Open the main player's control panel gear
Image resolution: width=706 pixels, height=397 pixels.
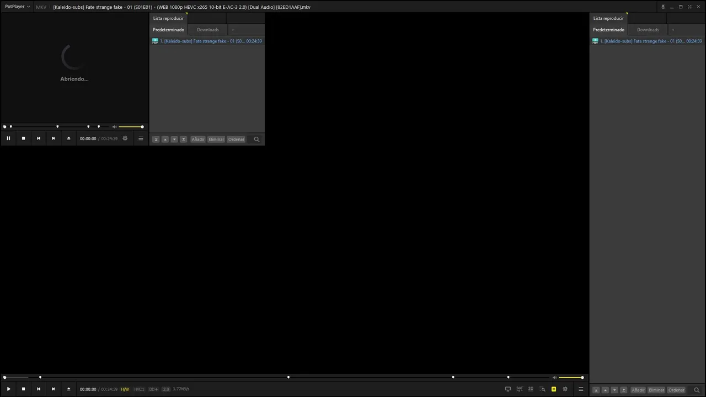[565, 389]
